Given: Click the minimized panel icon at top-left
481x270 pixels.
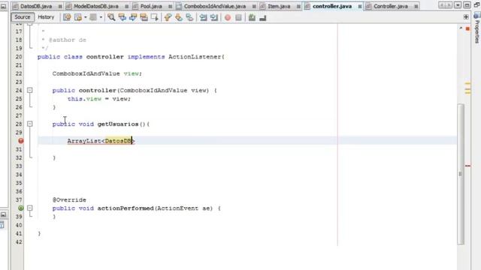Looking at the screenshot, I should pos(3,6).
